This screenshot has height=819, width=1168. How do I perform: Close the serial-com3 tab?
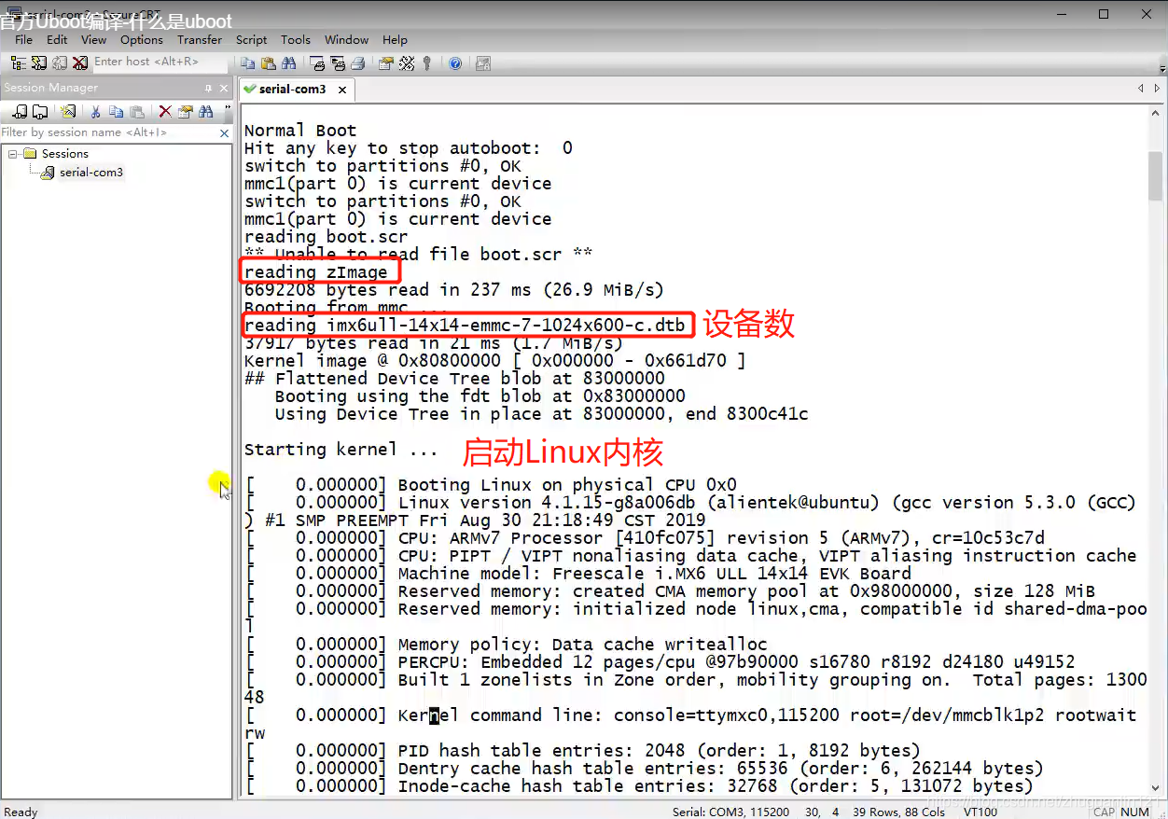(x=342, y=90)
